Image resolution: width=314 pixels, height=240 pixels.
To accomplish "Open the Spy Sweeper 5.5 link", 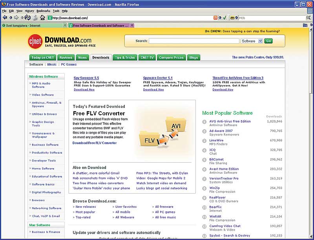I will pyautogui.click(x=86, y=78).
